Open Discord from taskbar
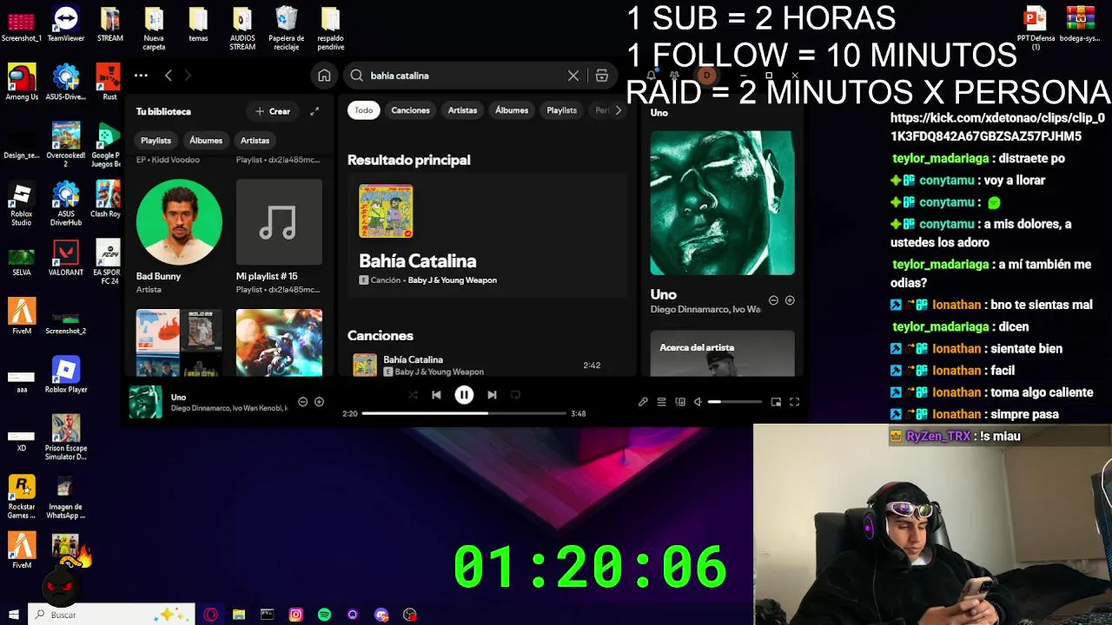1112x625 pixels. 381,615
